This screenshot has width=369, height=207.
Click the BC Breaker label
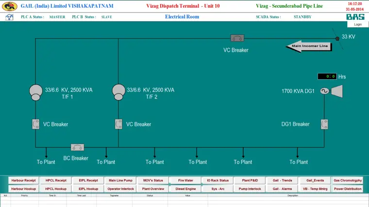coord(76,158)
